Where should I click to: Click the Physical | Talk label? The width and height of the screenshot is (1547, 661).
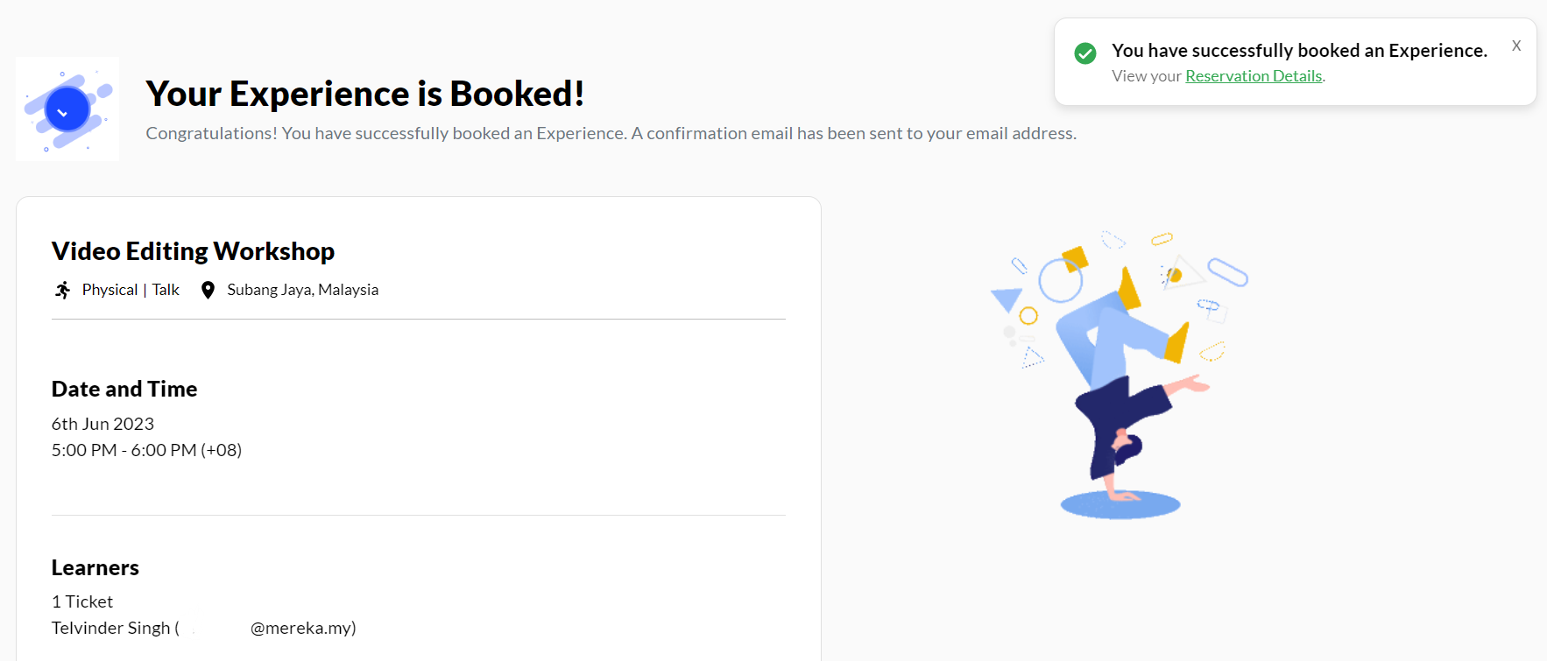point(131,290)
